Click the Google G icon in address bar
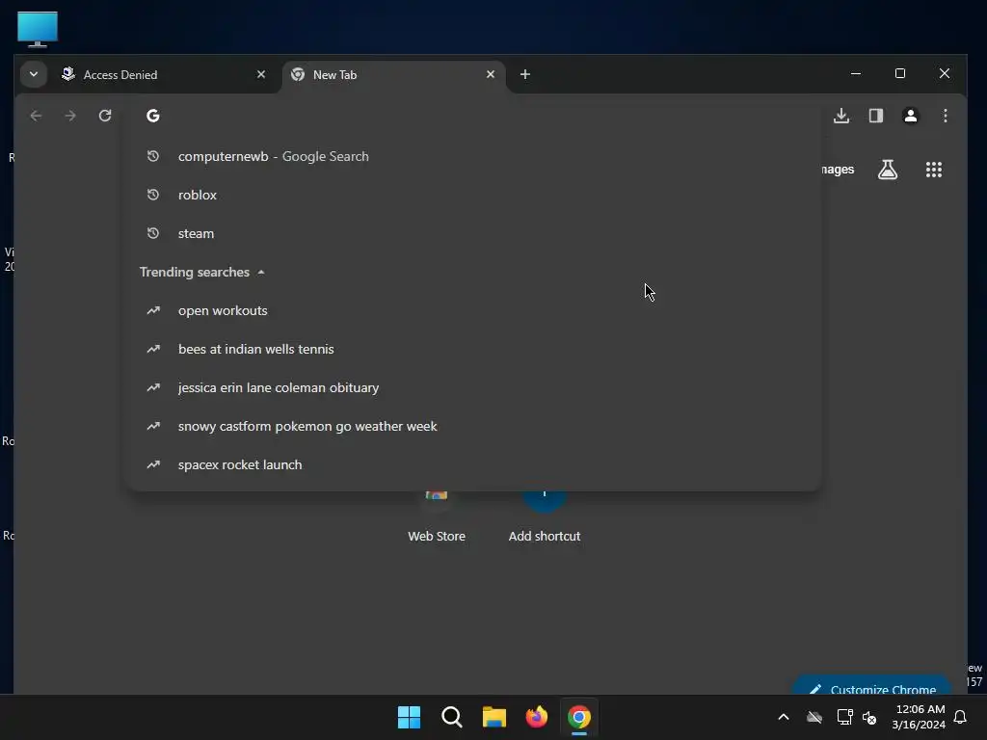 [x=153, y=116]
